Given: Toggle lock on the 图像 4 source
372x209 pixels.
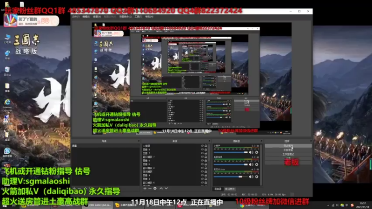Looking at the screenshot, I should pos(206,176).
